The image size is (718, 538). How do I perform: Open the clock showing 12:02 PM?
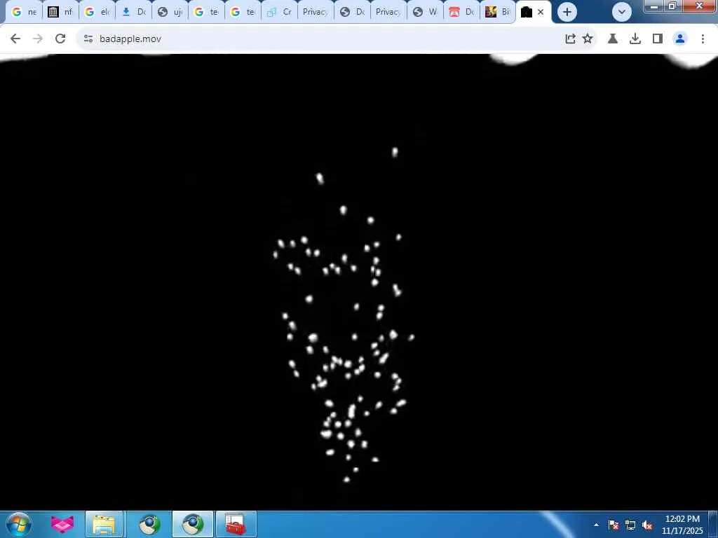pyautogui.click(x=682, y=525)
